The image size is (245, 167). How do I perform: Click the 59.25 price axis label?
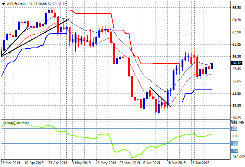click(236, 56)
